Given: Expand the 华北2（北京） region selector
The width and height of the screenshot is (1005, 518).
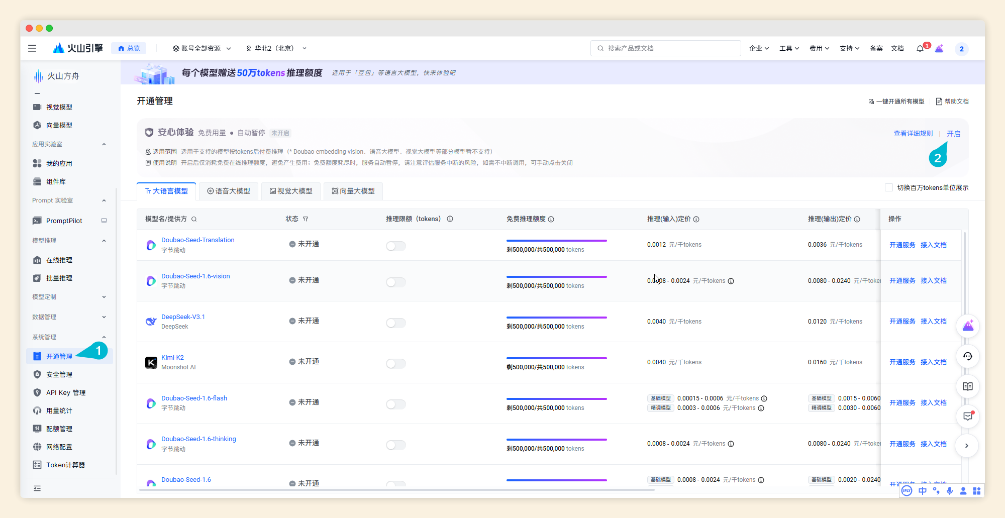Looking at the screenshot, I should [x=276, y=48].
